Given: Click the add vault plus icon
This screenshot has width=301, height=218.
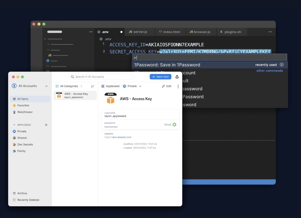Looking at the screenshot, I should coord(46,125).
